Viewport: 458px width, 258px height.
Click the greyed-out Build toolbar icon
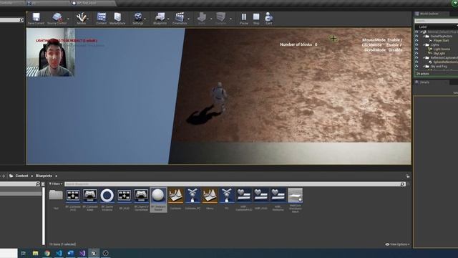202,19
